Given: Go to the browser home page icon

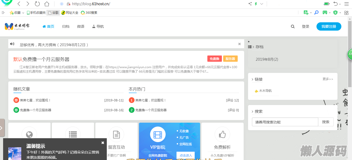Looking at the screenshot, I should 47,4.
